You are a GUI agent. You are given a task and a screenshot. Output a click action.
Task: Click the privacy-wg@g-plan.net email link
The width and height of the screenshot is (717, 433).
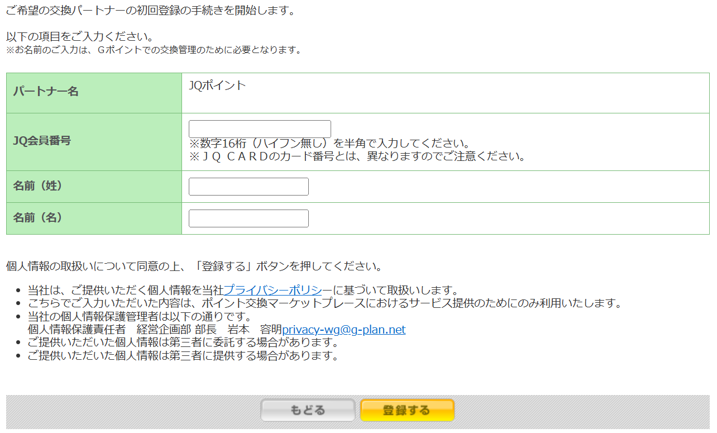[x=343, y=330]
